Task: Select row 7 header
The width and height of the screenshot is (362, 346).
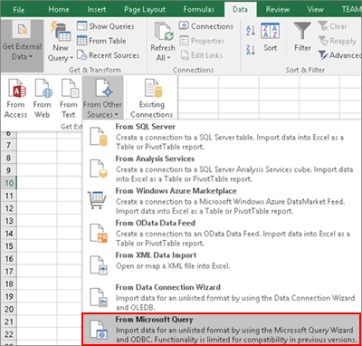Action: (x=9, y=145)
